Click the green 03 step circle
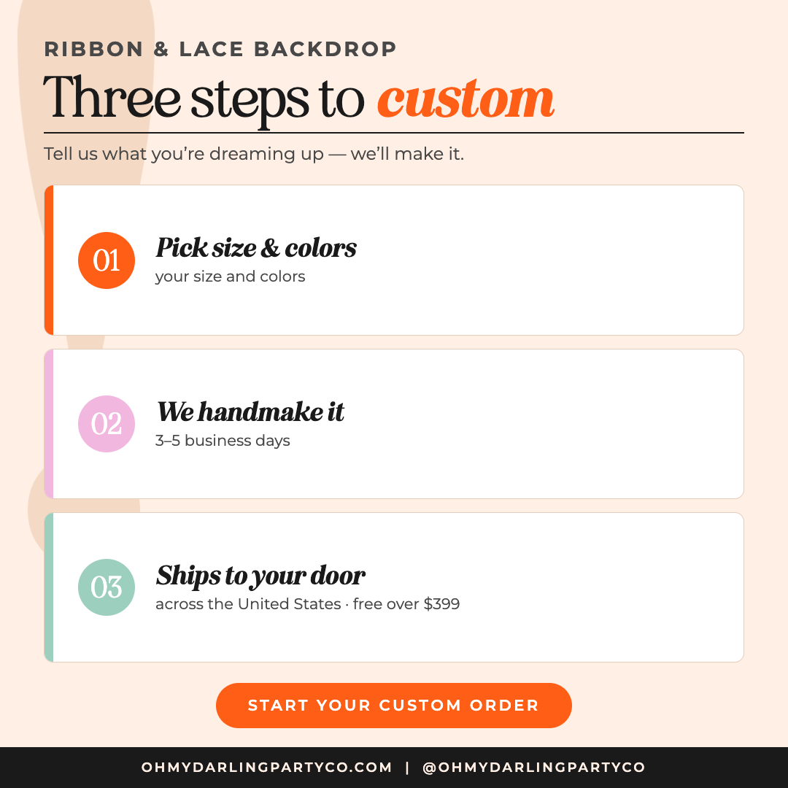This screenshot has width=788, height=788. (107, 587)
